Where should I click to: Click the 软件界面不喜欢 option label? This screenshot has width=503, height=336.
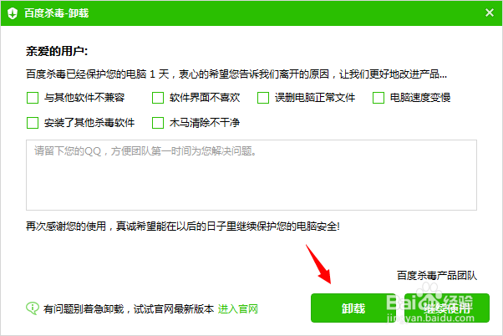tap(205, 98)
